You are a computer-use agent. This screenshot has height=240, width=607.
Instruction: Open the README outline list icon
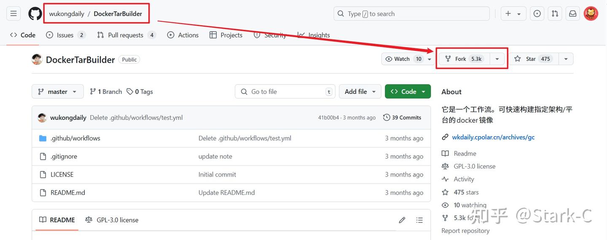point(419,220)
